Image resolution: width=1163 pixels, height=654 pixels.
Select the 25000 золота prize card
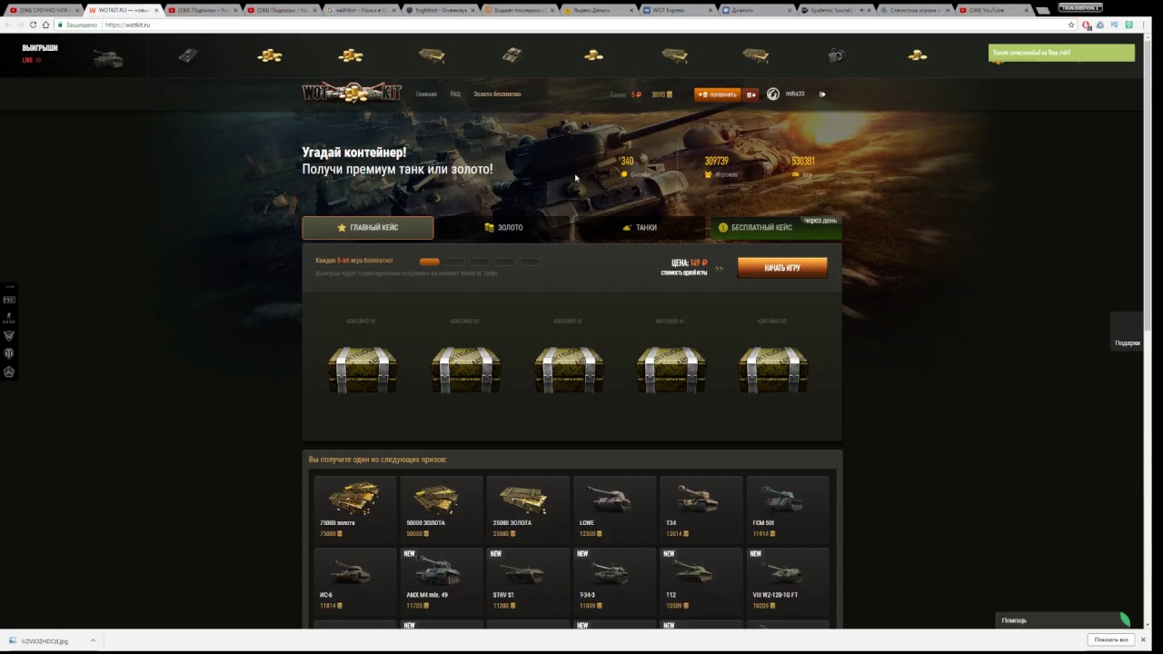click(528, 509)
